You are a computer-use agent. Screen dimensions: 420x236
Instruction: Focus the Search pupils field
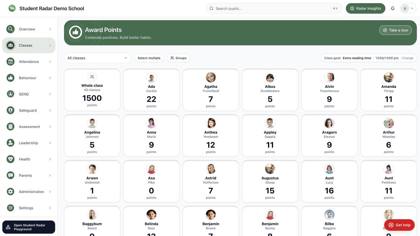[274, 8]
